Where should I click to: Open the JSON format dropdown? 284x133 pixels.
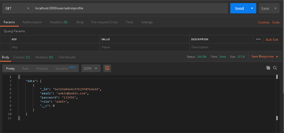pos(91,68)
